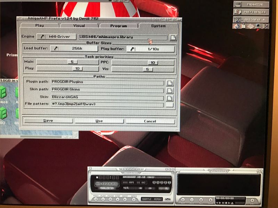This screenshot has height=208, width=278.
Task: Click the Skin path field
Action: click(x=107, y=89)
